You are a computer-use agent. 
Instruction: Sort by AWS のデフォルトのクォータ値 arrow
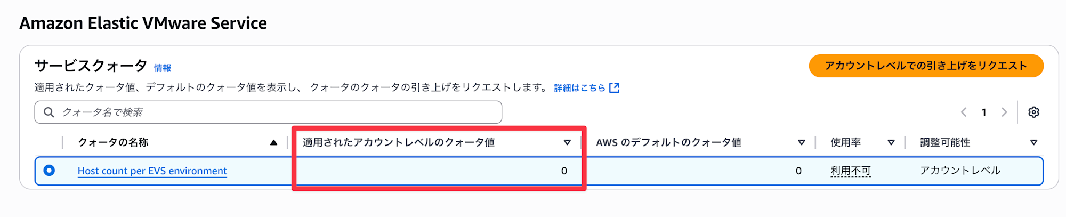[801, 142]
